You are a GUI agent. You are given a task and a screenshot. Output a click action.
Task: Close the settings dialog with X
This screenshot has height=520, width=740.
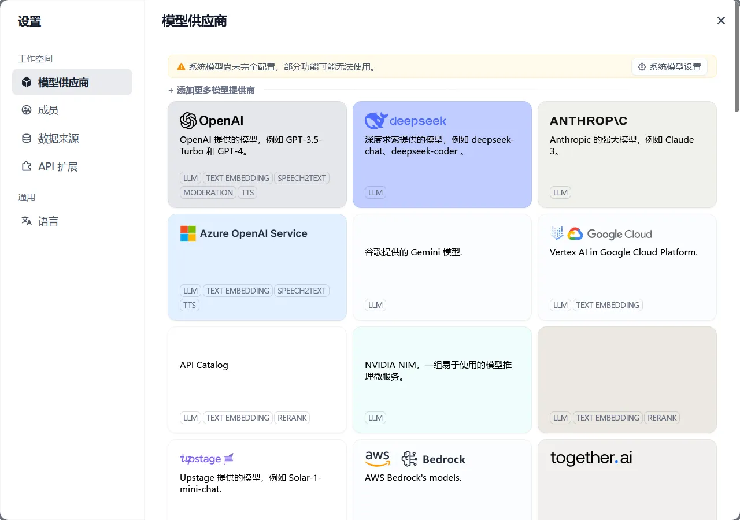[721, 21]
